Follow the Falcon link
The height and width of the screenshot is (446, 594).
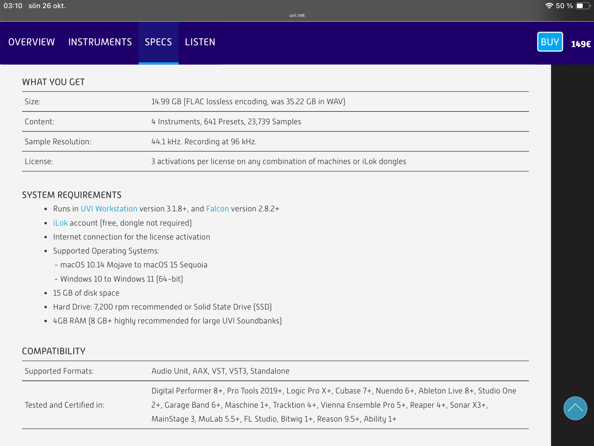click(x=218, y=209)
